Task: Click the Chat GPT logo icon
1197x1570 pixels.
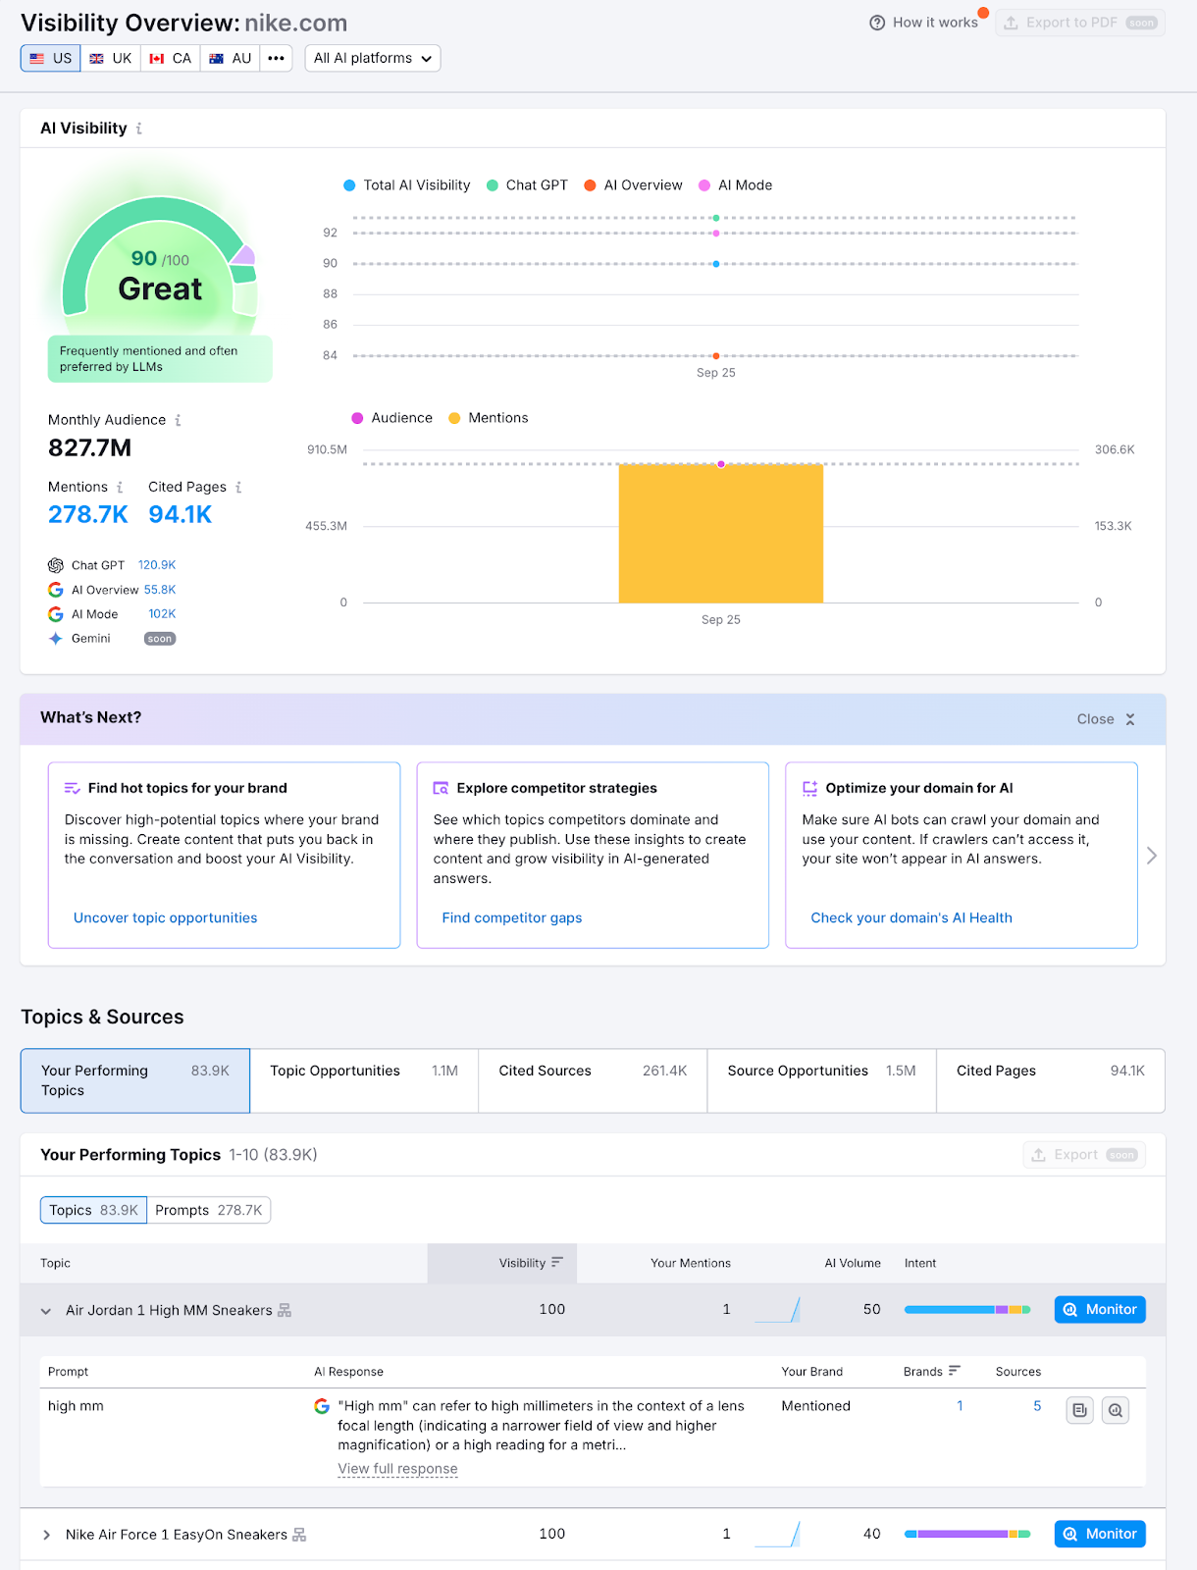Action: coord(56,565)
